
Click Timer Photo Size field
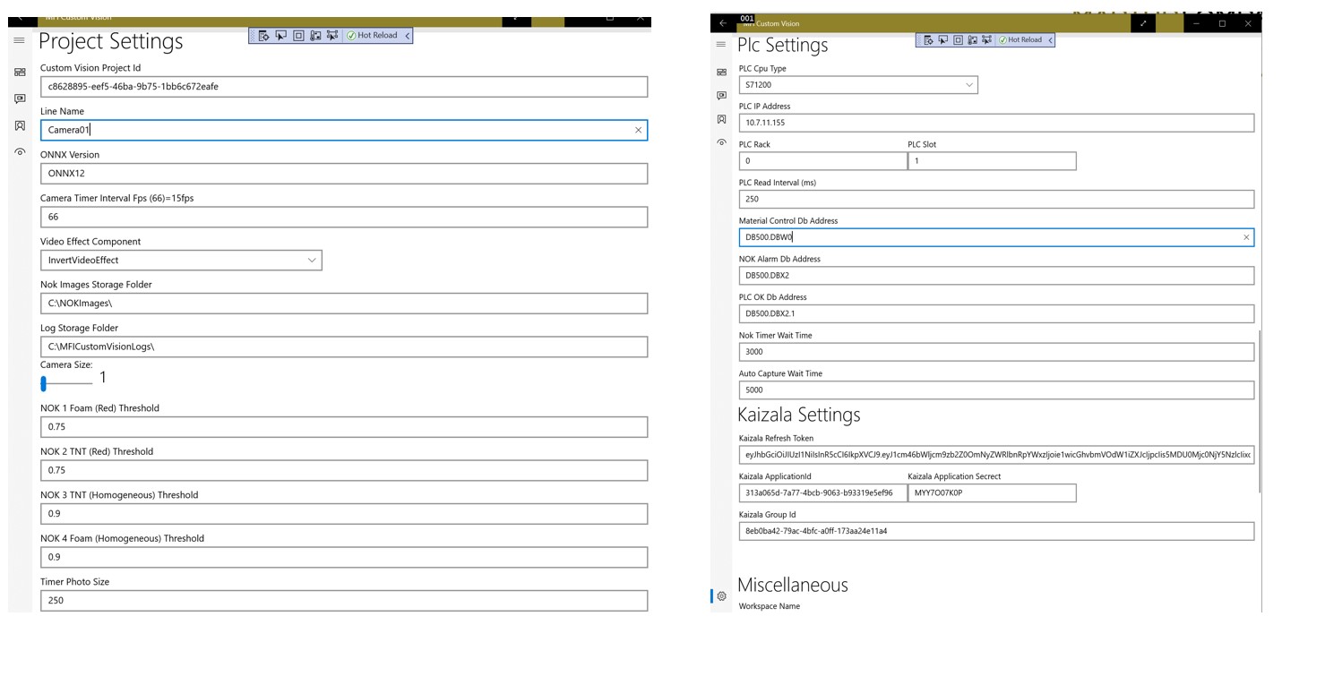pyautogui.click(x=344, y=600)
